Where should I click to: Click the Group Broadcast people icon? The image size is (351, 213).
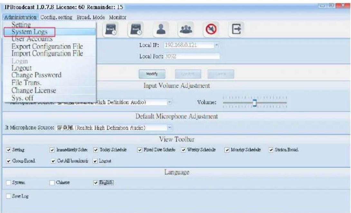click(x=186, y=29)
